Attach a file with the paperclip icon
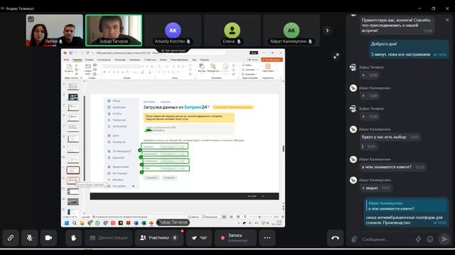This screenshot has height=255, width=455. 354,239
